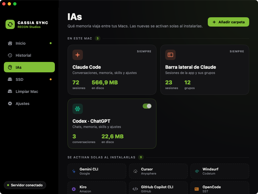Open the Barra lateral de Claude card title

[190, 67]
